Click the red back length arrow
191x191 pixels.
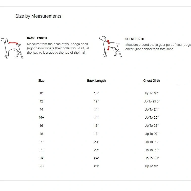tap(13, 43)
